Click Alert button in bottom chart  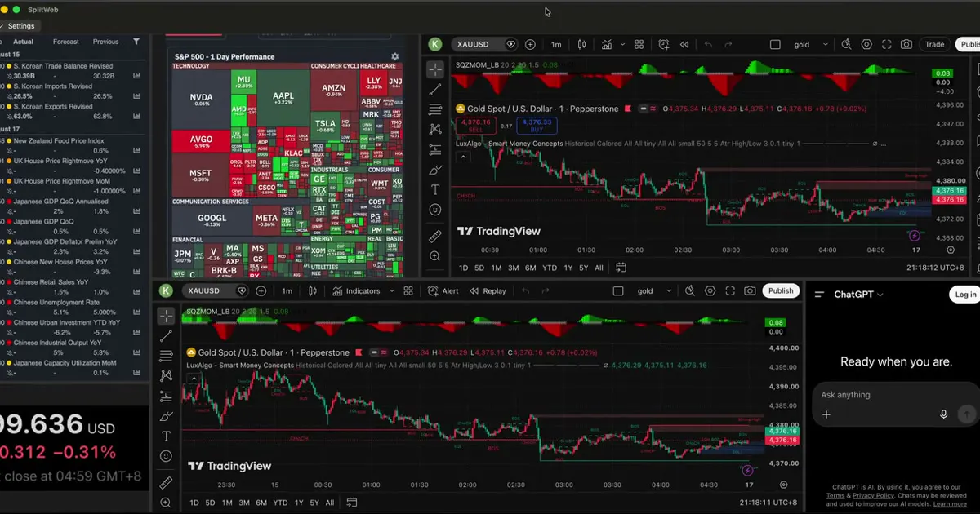click(x=443, y=290)
